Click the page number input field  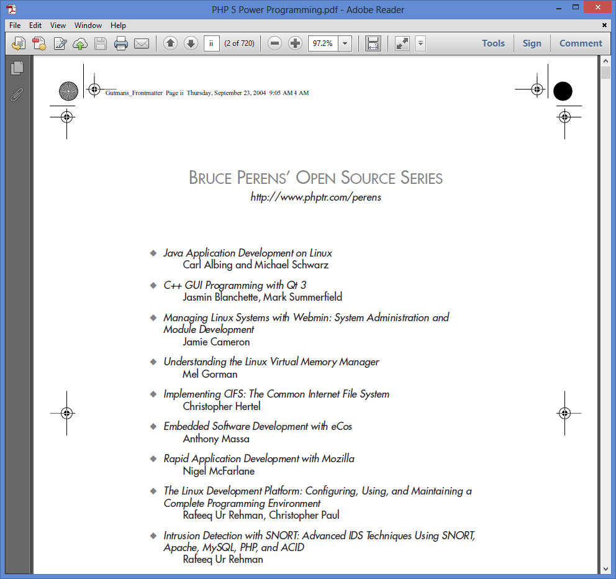click(211, 43)
